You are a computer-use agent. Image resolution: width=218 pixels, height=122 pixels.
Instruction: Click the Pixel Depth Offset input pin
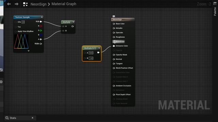[x=114, y=95]
